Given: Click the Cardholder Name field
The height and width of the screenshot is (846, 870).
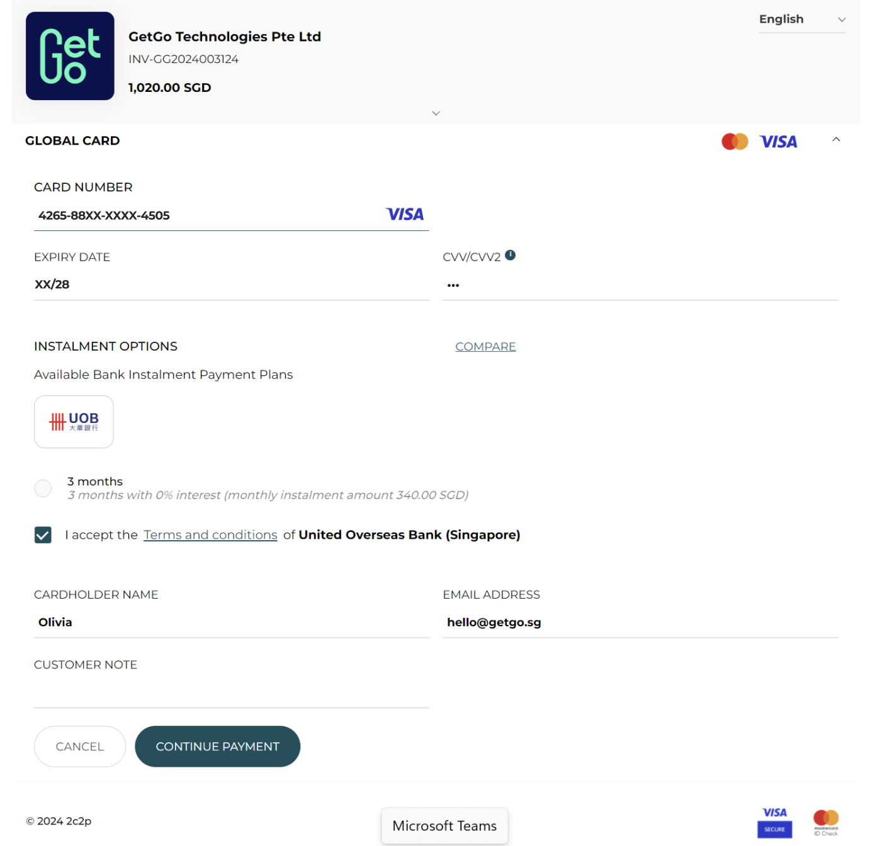Looking at the screenshot, I should click(x=231, y=623).
